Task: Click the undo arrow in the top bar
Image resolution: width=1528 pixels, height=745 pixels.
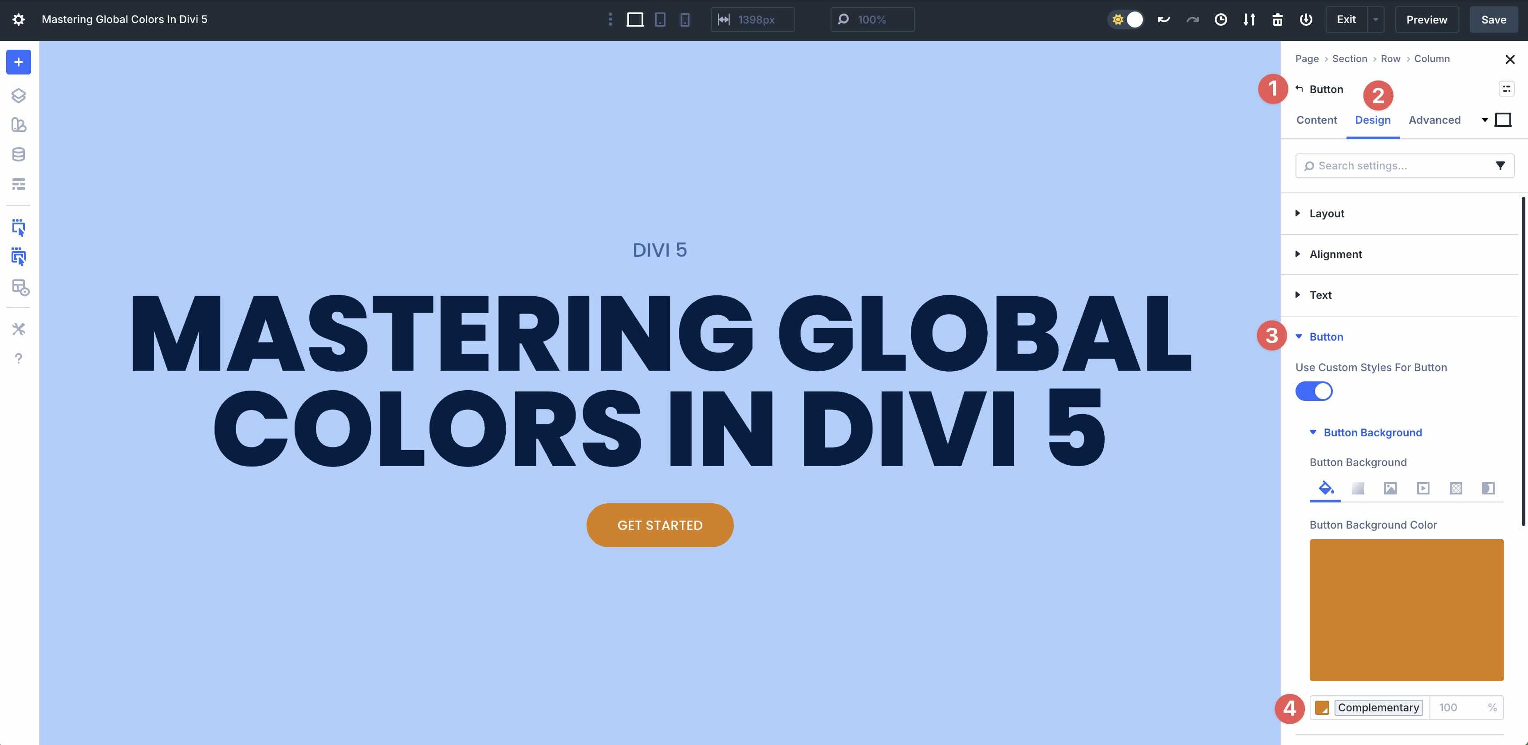Action: point(1163,19)
